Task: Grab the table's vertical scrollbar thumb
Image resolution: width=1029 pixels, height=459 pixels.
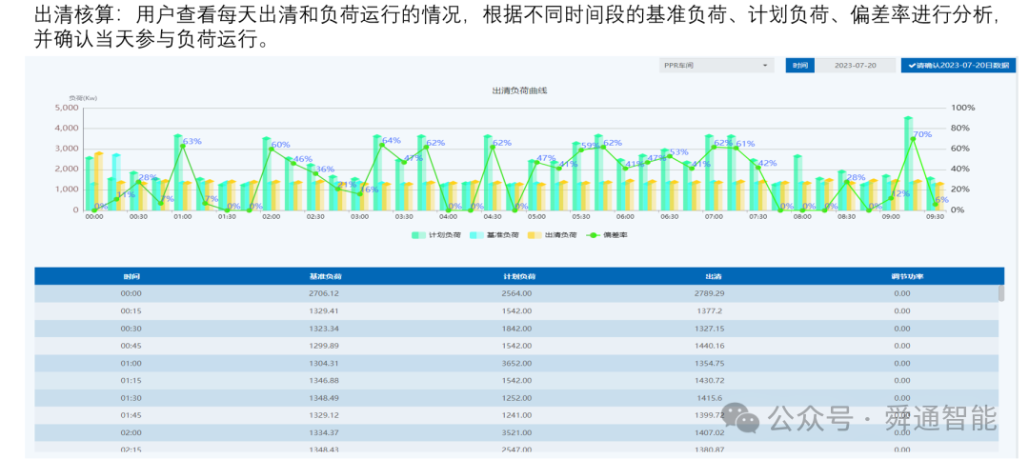Action: click(1001, 293)
